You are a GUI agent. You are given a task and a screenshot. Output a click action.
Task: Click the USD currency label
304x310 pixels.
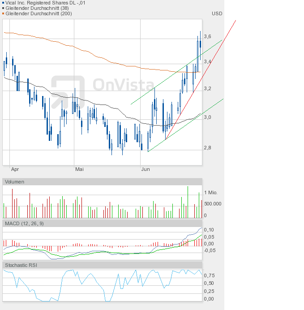(x=217, y=13)
